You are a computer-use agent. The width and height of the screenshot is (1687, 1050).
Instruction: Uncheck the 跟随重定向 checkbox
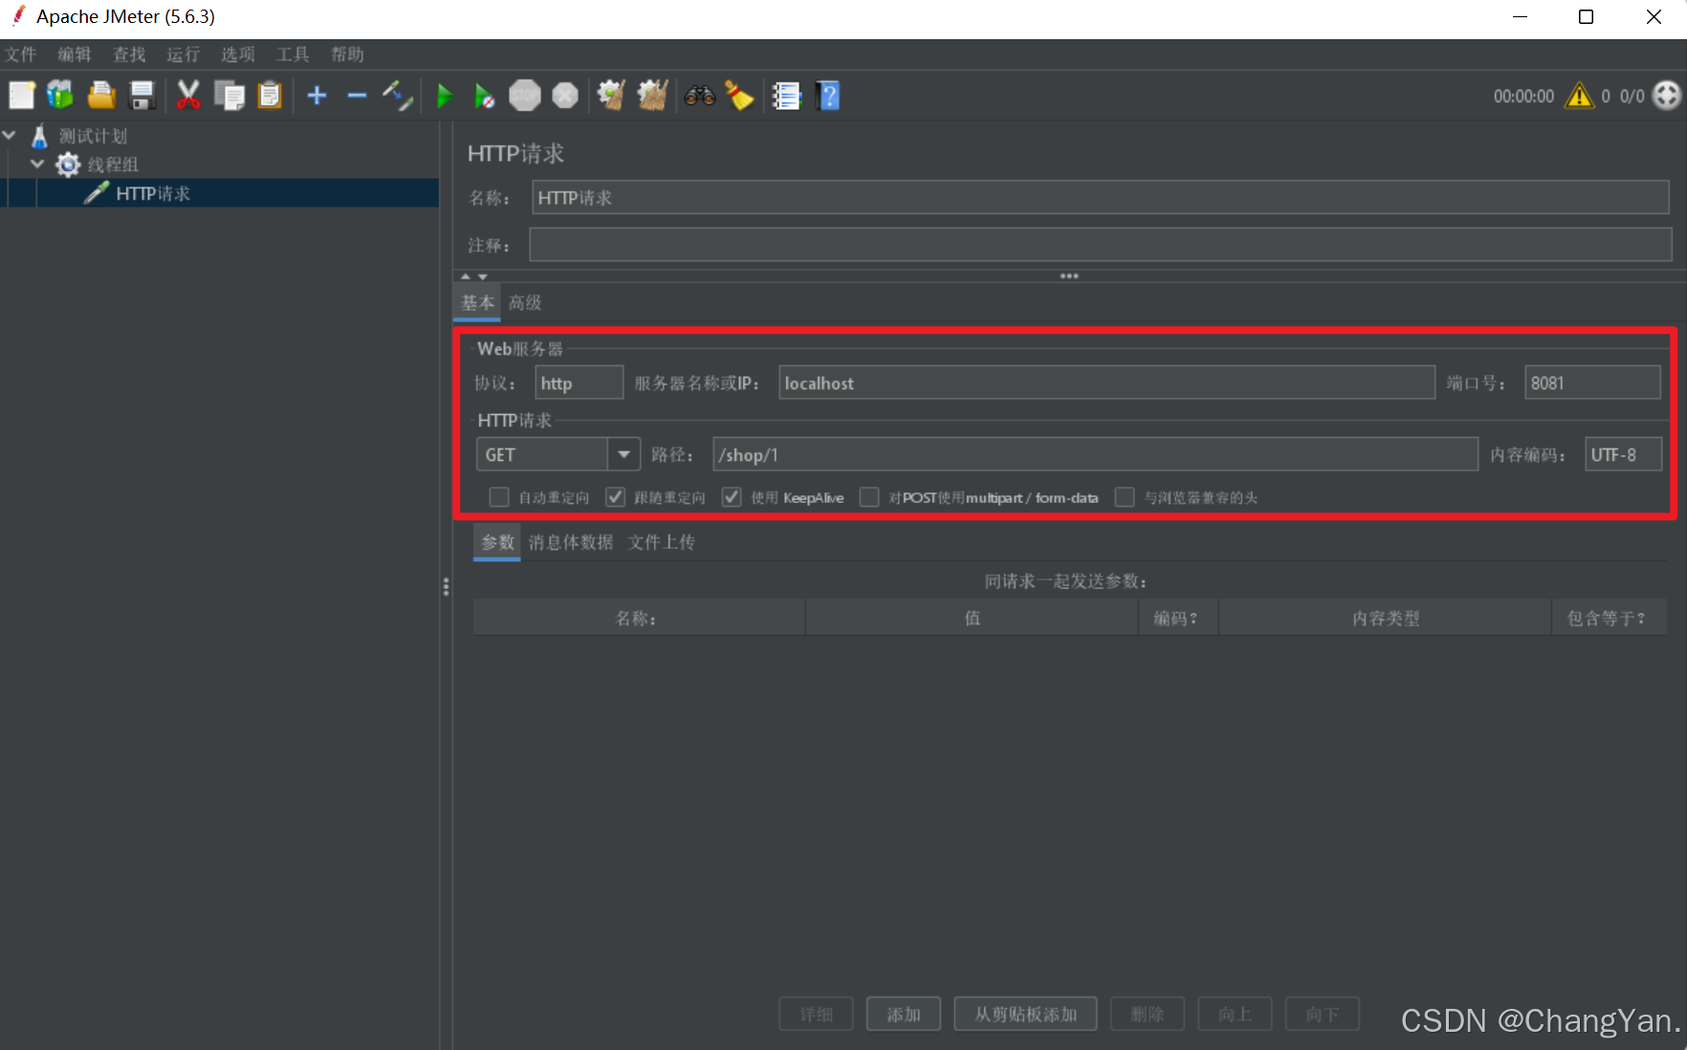click(615, 497)
